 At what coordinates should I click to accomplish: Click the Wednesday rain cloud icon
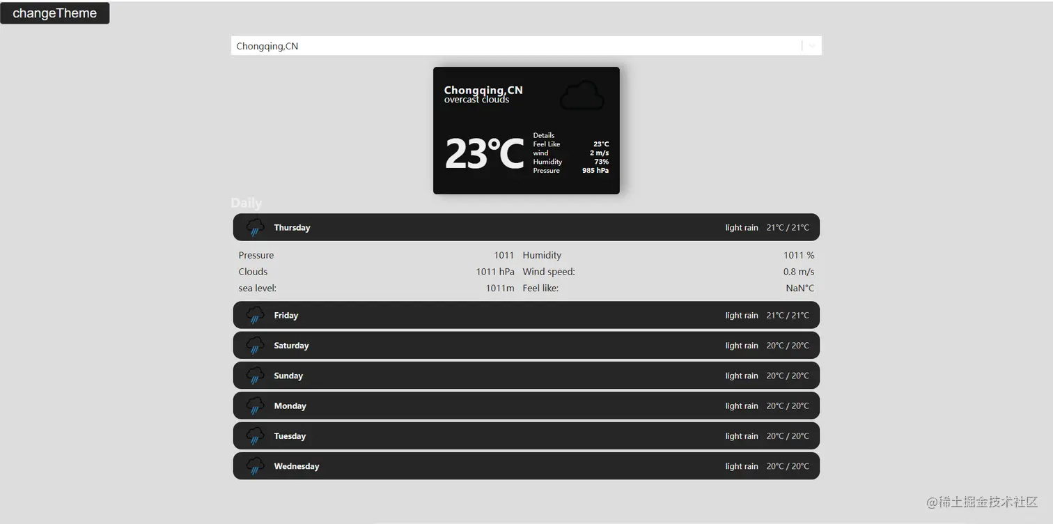pyautogui.click(x=255, y=466)
